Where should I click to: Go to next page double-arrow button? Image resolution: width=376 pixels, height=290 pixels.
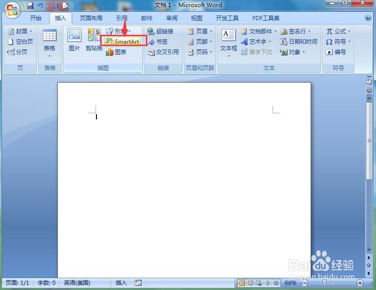[x=369, y=273]
